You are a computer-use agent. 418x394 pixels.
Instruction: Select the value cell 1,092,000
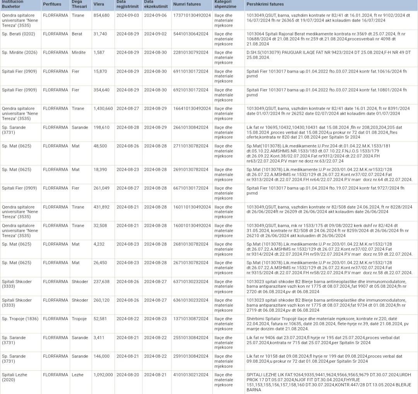point(103,375)
